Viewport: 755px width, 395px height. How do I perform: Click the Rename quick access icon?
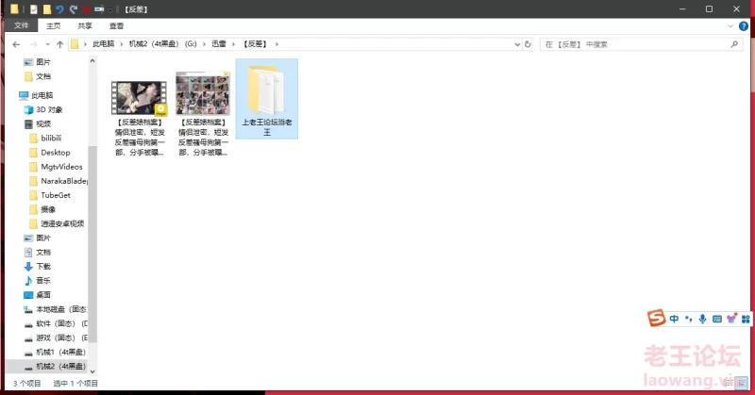tap(99, 9)
